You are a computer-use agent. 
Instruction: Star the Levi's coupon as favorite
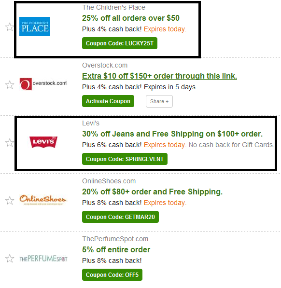[9, 142]
